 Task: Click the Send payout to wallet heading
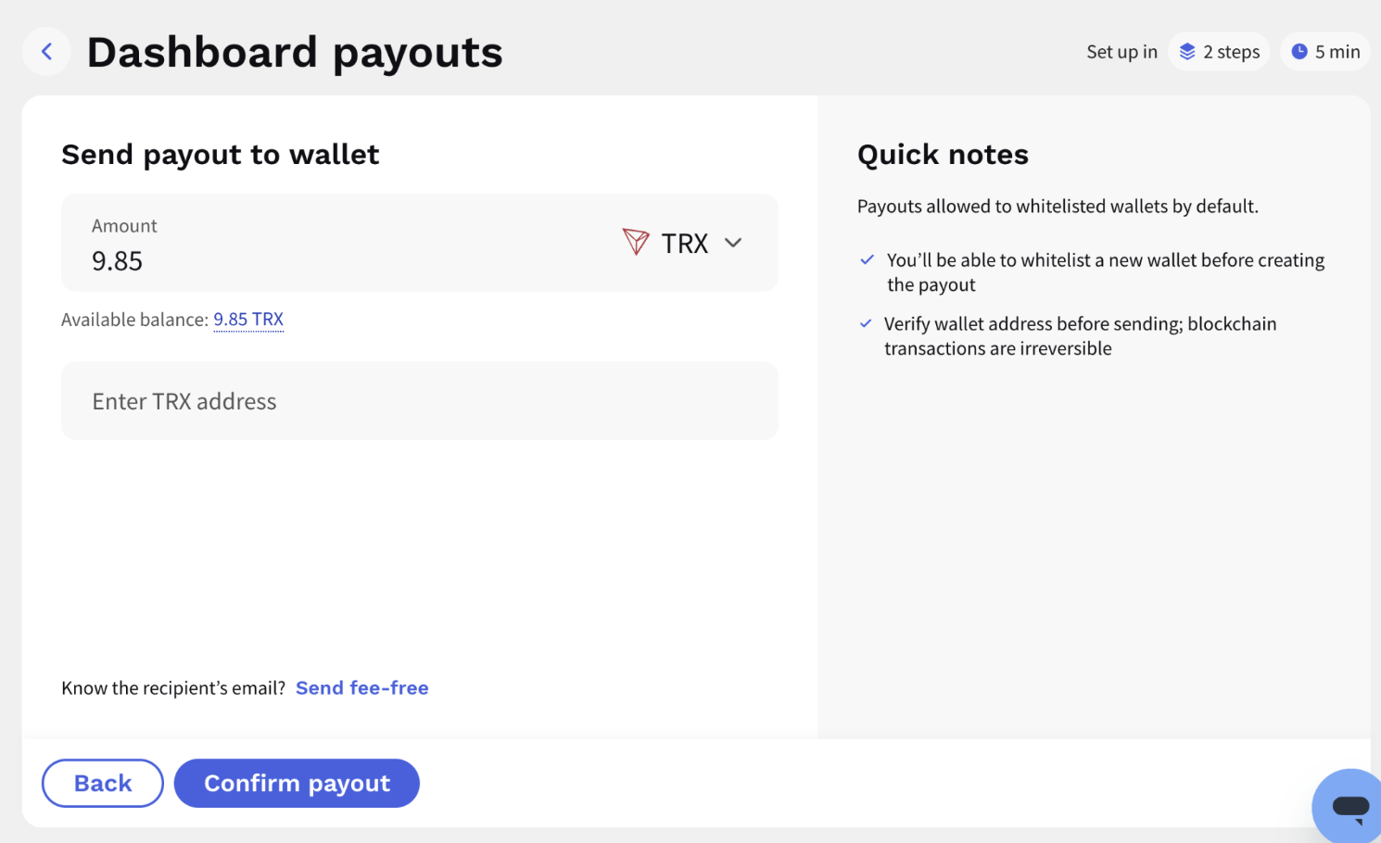[x=221, y=155]
